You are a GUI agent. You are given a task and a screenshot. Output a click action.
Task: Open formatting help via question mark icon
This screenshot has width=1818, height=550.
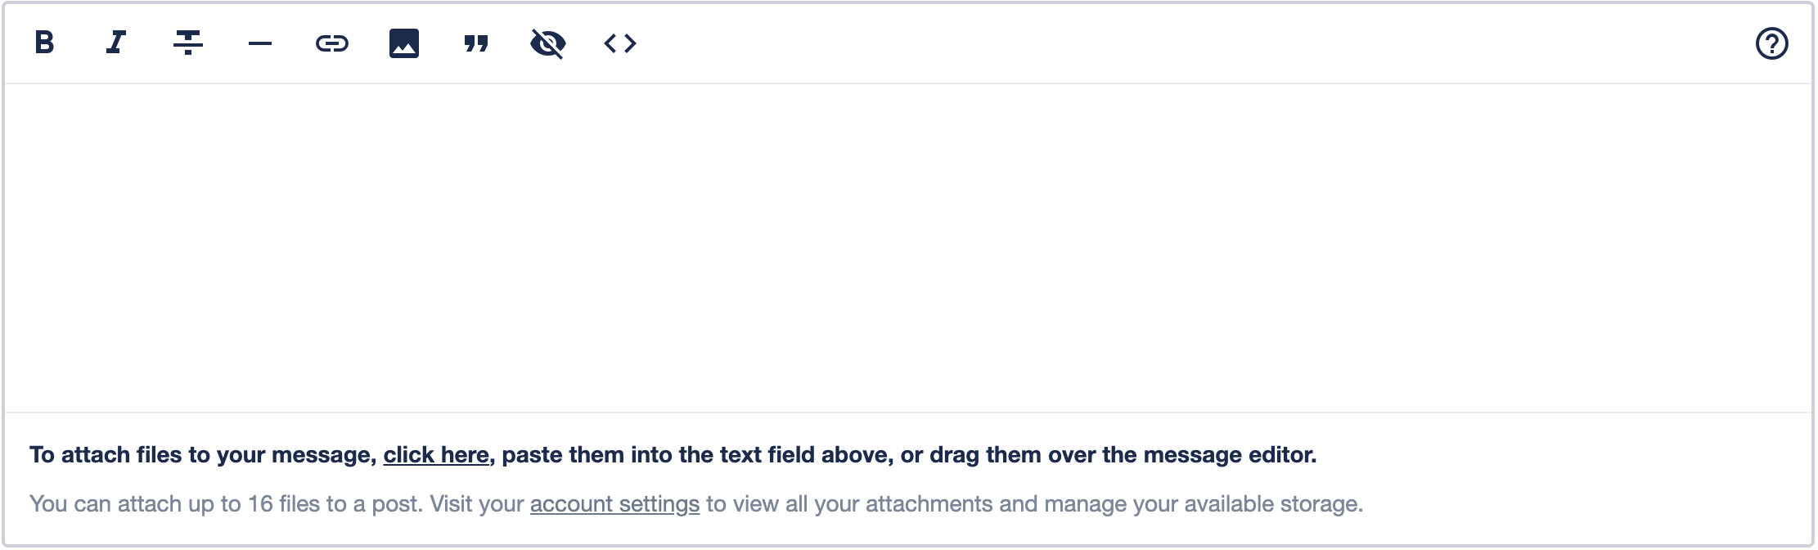1771,43
